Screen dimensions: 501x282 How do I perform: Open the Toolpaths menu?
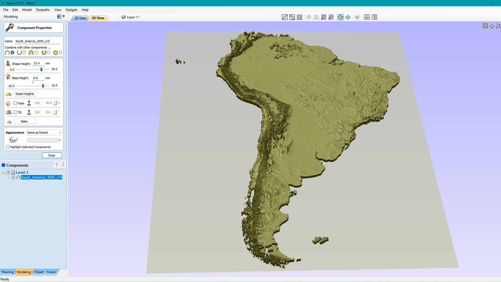(43, 10)
